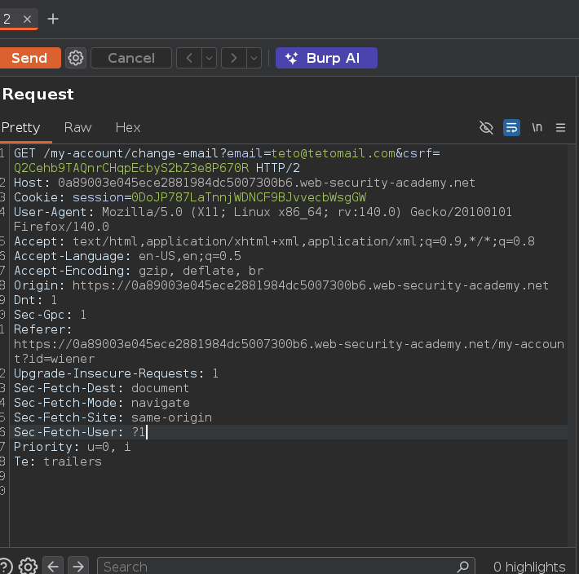Click the User-Agent header line
Viewport: 579px width, 574px height.
pos(263,219)
